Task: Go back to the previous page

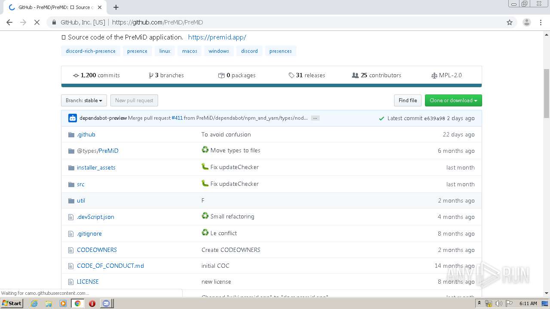Action: pyautogui.click(x=9, y=22)
